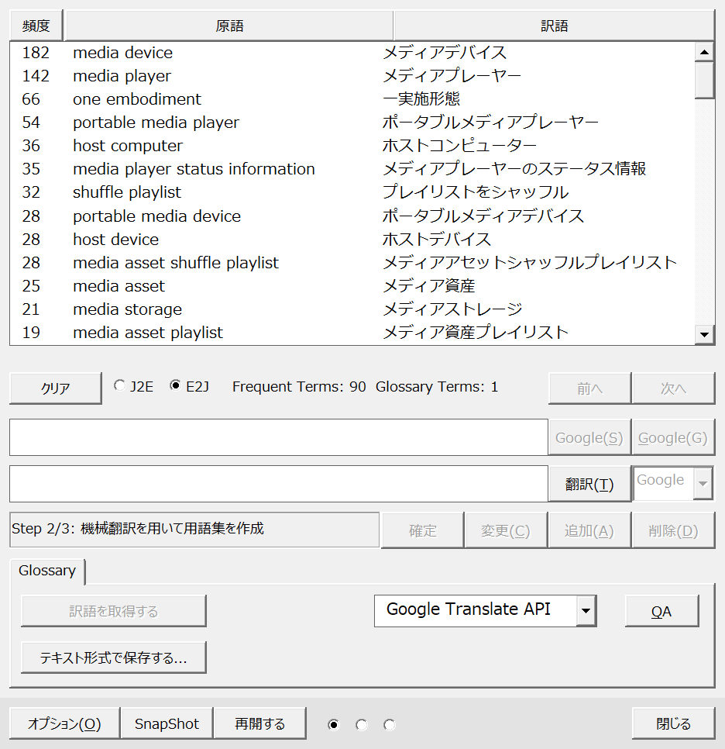725x749 pixels.
Task: Select the 'portable media player' row
Action: 156,123
